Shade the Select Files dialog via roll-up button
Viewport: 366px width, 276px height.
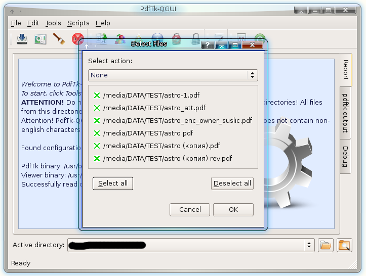coord(222,45)
